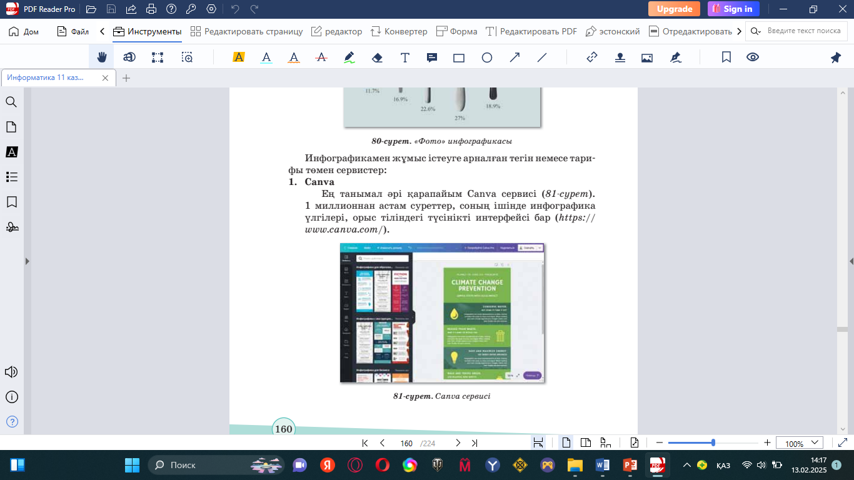The image size is (854, 480).
Task: Switch to two-page view mode
Action: (x=586, y=443)
